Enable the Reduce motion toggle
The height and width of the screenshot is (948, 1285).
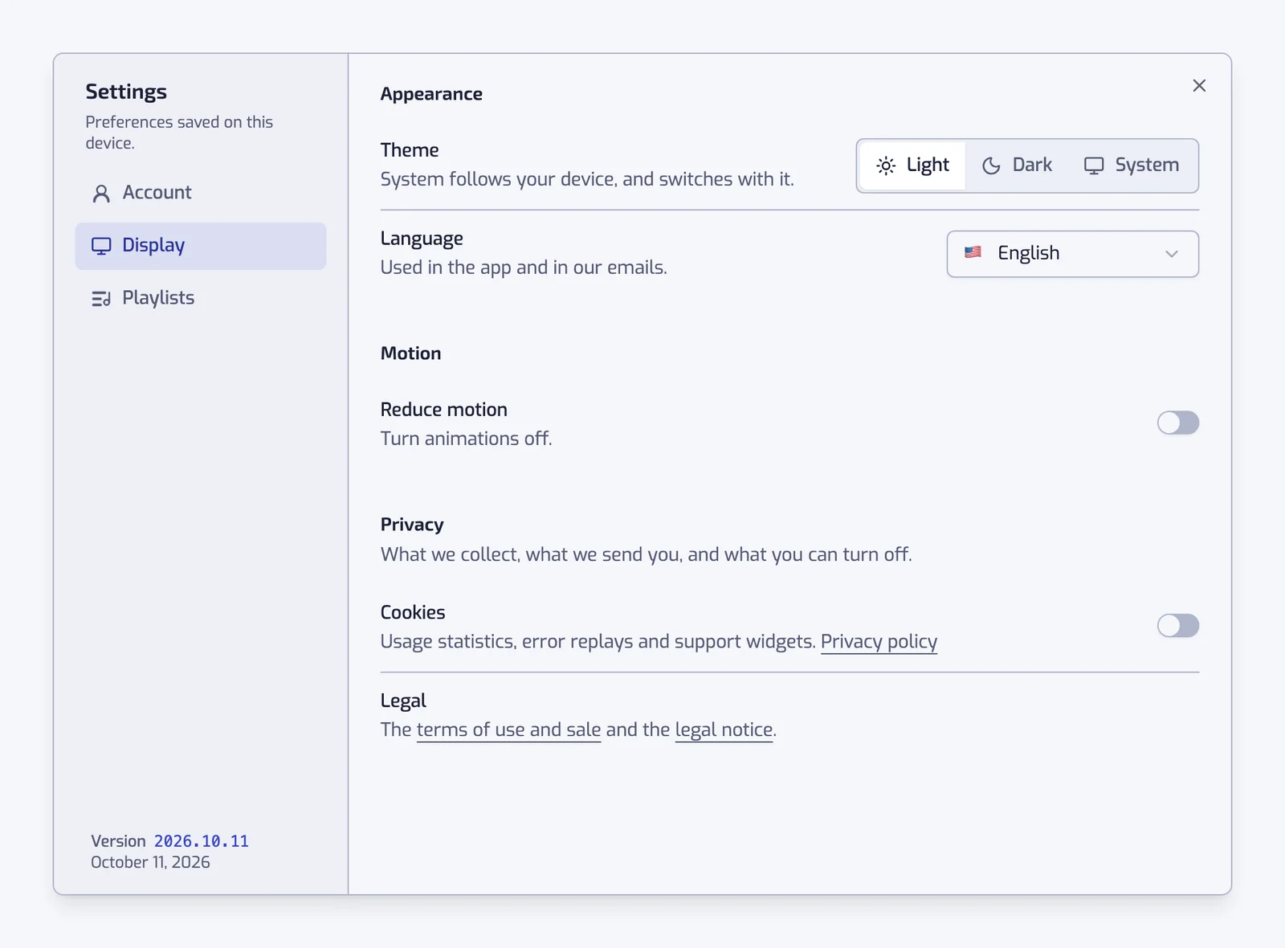click(1178, 423)
